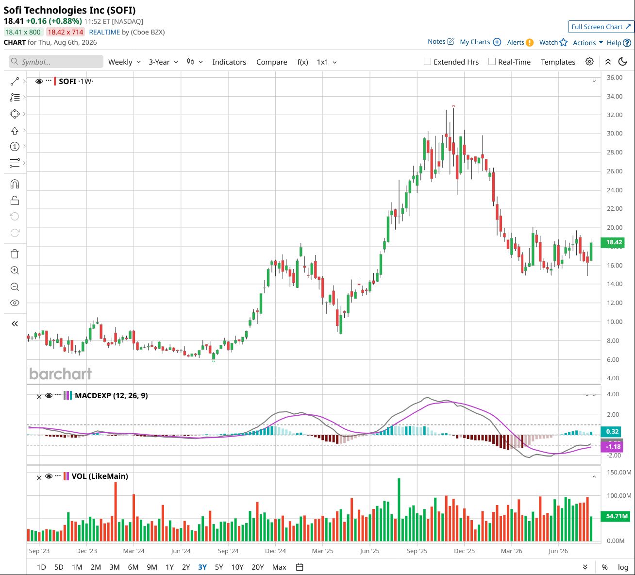This screenshot has width=635, height=575.
Task: Select the horizontal lines drawing tool
Action: coord(15,163)
